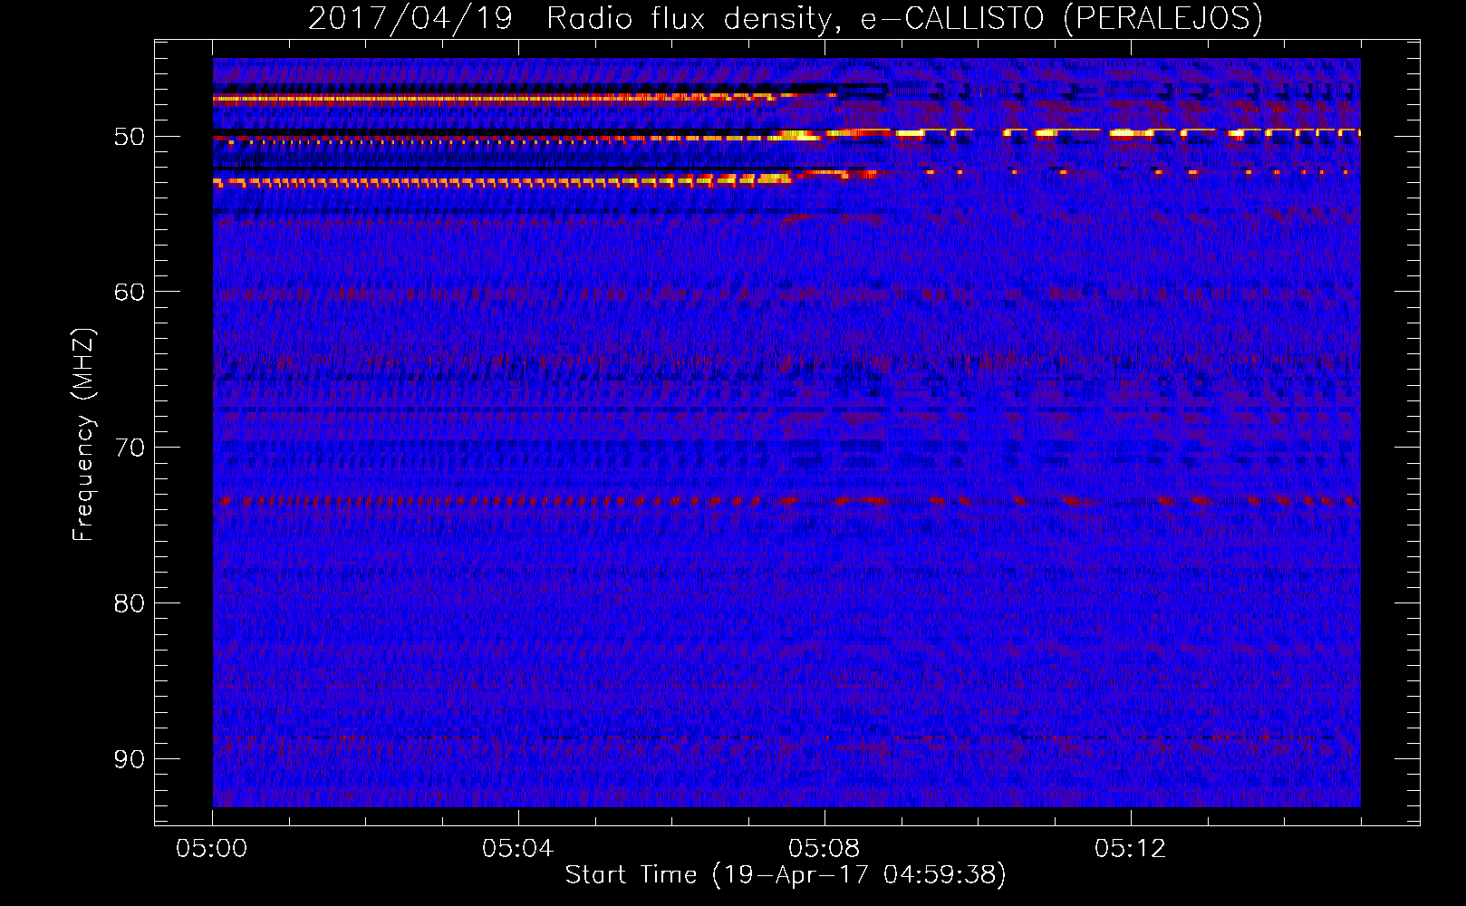
Task: Click the 50 MHz frequency tick label
Action: tap(129, 137)
